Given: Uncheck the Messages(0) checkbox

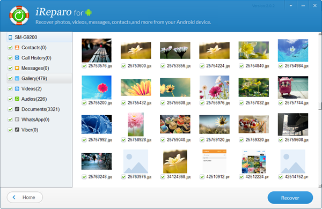Looking at the screenshot, I should 10,68.
